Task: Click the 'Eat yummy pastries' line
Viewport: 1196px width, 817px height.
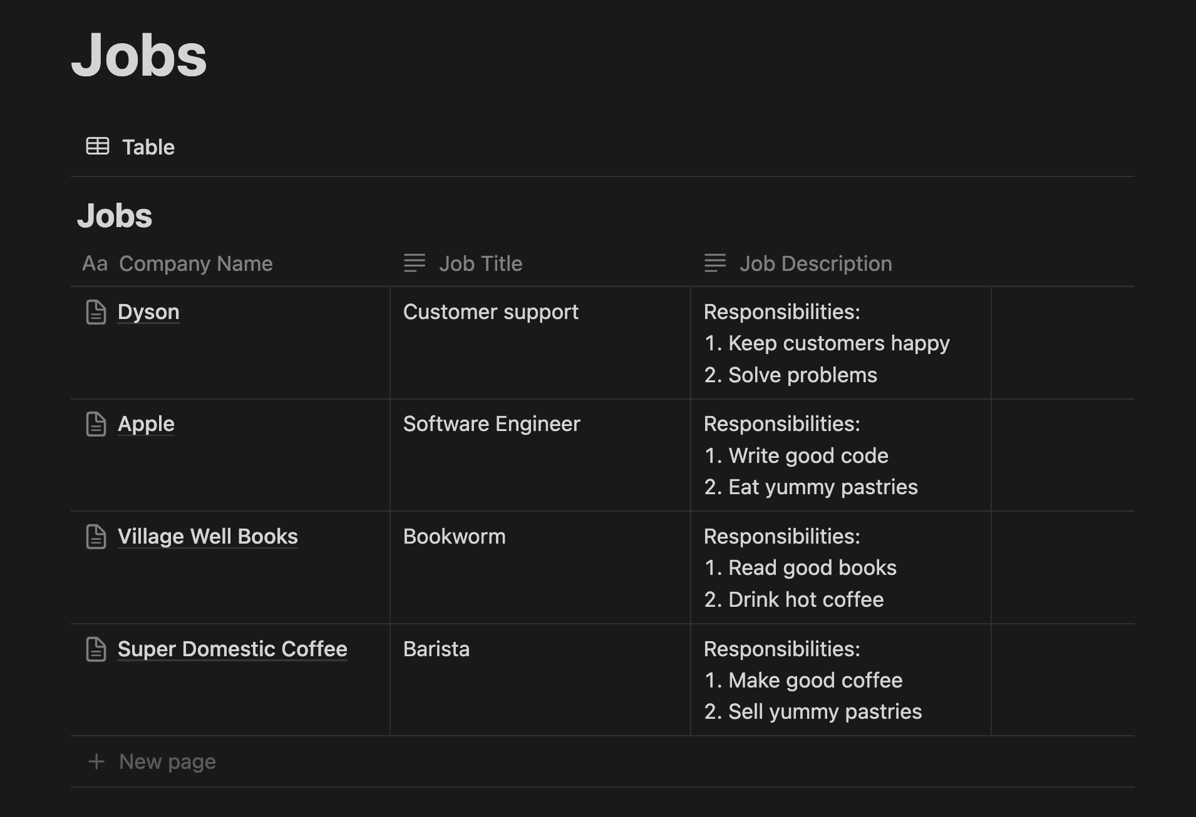Action: [811, 487]
